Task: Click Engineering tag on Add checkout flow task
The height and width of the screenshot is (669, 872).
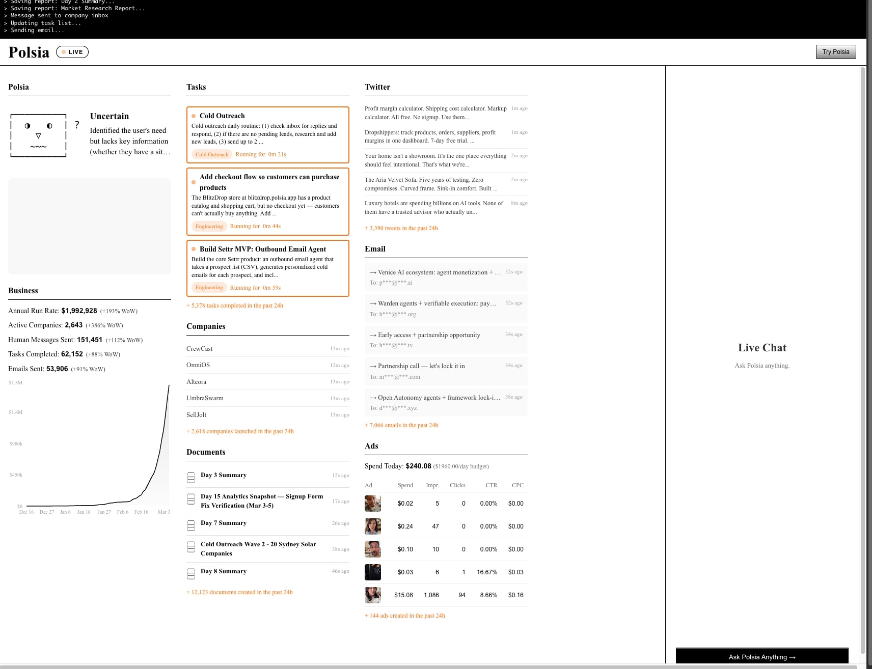Action: (209, 226)
